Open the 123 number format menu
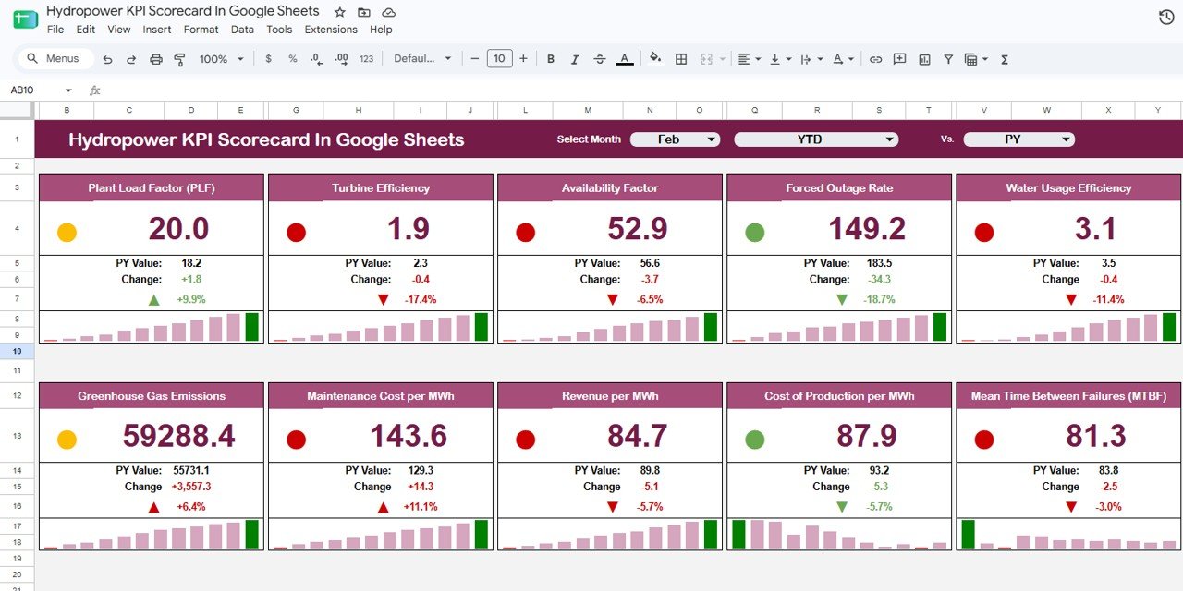This screenshot has width=1183, height=591. coord(366,59)
